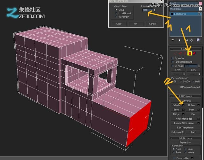204x160 pixels.
Task: Open Bevel settings box icon
Action: (183, 110)
